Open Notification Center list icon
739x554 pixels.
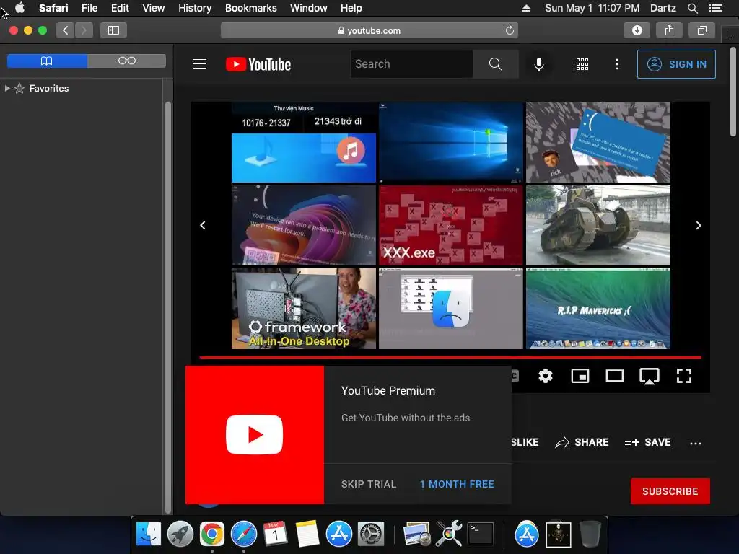(715, 8)
